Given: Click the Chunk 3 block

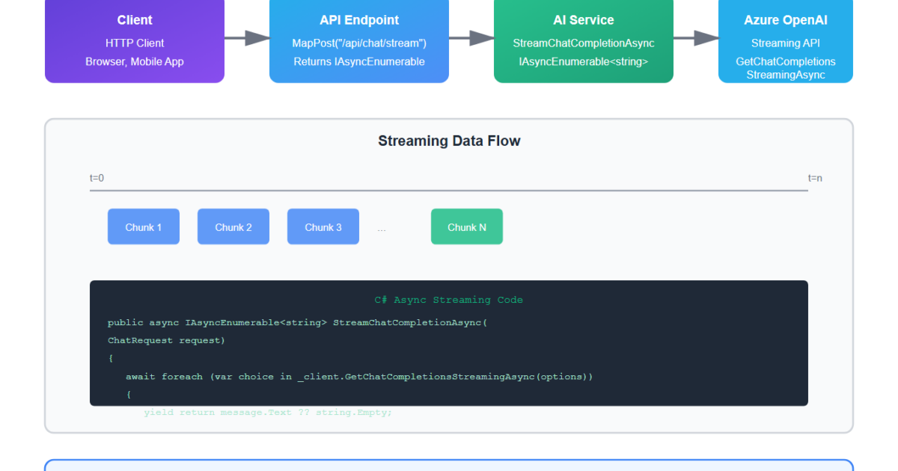Looking at the screenshot, I should pos(323,227).
